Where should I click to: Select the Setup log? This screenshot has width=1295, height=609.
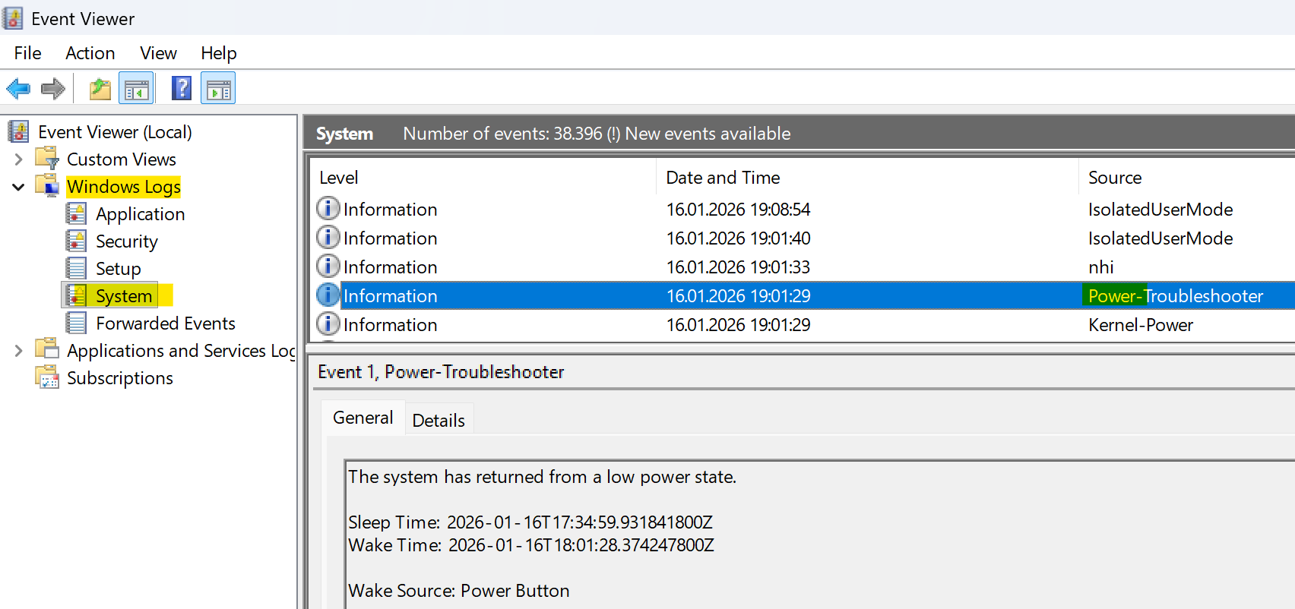(118, 269)
